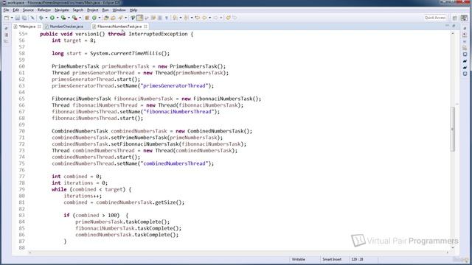Image resolution: width=472 pixels, height=265 pixels.
Task: Click the Open Perspective icon
Action: click(x=455, y=18)
